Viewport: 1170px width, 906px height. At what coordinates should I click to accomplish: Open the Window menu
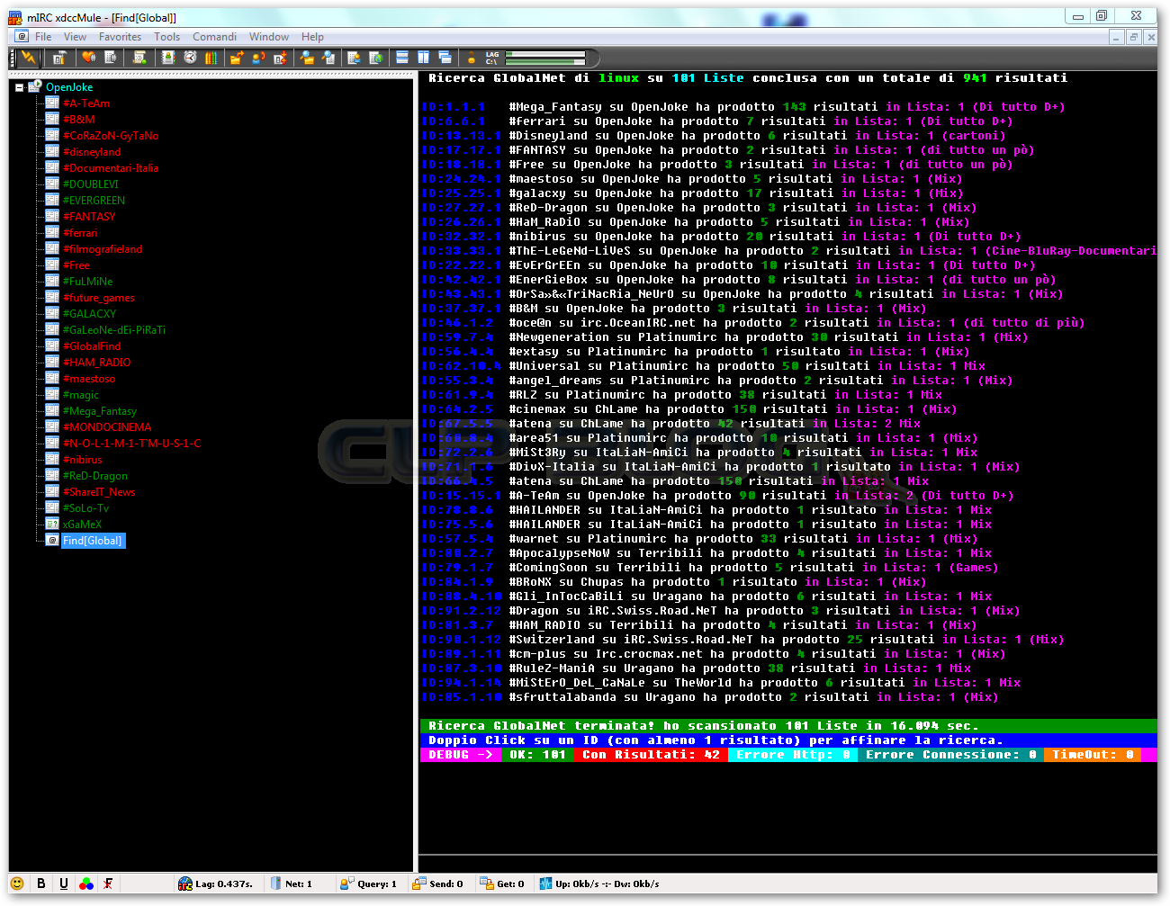click(269, 37)
